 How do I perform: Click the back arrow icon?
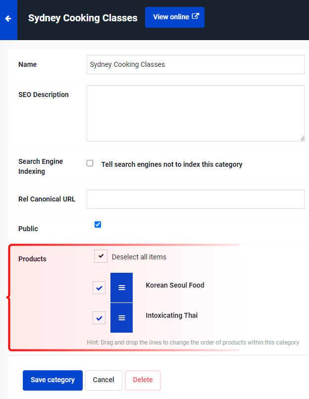point(8,19)
